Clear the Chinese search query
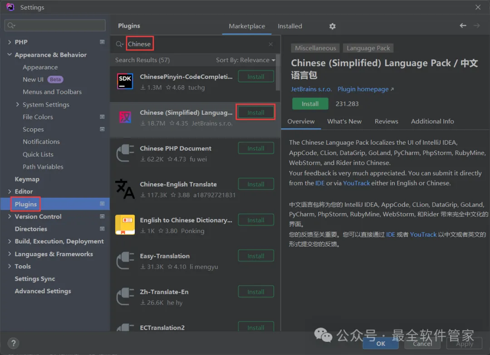The image size is (490, 355). coord(270,44)
